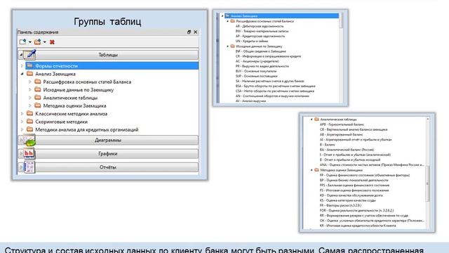This screenshot has width=449, height=253.
Task: Collapse the Анализ Заемщика node
Action: pyautogui.click(x=22, y=74)
